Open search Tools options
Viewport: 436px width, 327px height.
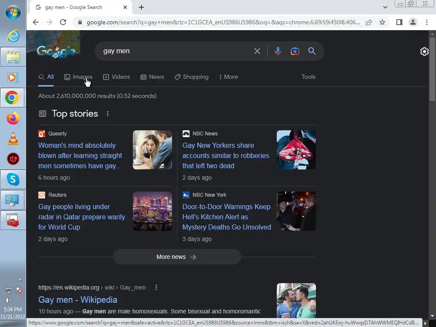click(x=308, y=77)
